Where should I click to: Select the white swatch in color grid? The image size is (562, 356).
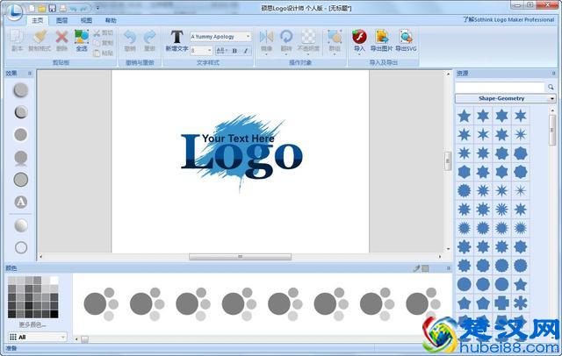coord(54,280)
